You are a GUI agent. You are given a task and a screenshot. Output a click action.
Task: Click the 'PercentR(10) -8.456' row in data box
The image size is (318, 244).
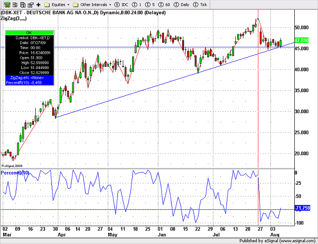(29, 83)
